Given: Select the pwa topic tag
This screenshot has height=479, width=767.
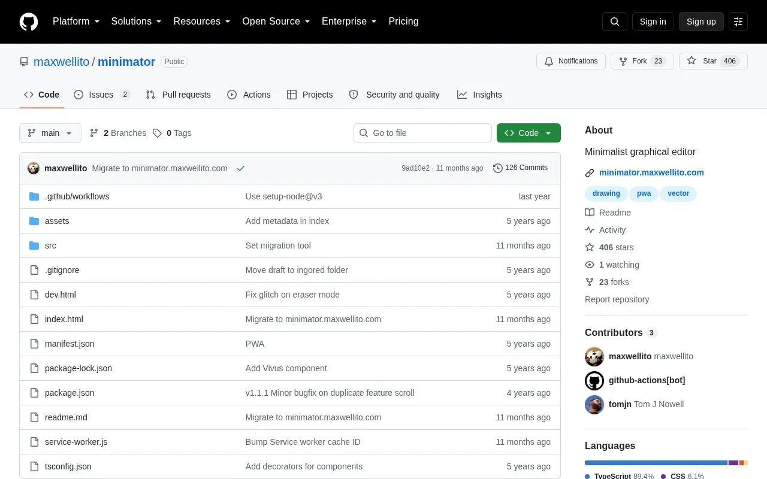Looking at the screenshot, I should 644,193.
